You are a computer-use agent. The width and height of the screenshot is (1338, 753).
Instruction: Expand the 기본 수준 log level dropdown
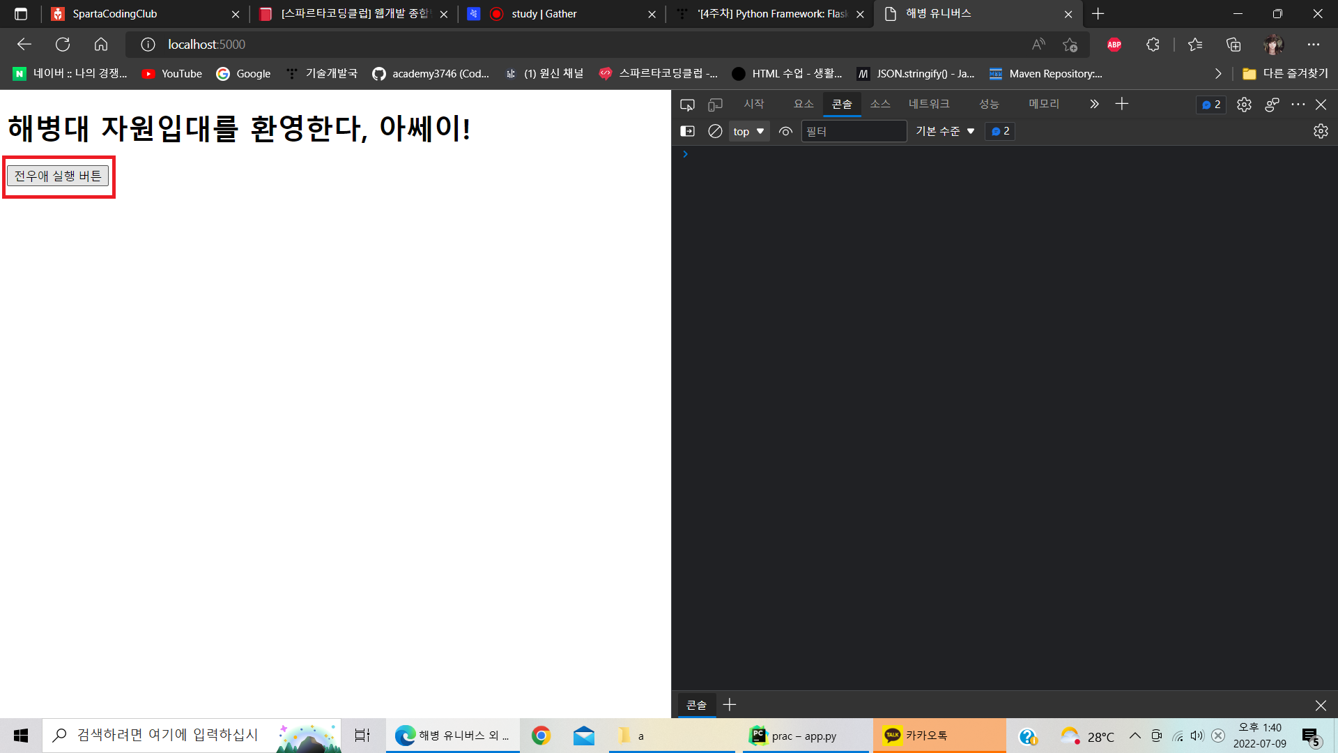(945, 131)
